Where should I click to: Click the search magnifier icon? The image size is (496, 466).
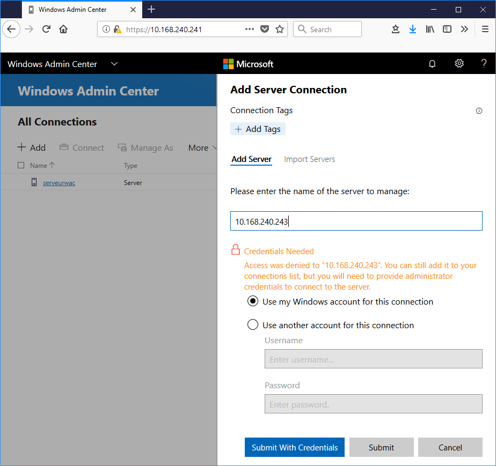pos(302,29)
